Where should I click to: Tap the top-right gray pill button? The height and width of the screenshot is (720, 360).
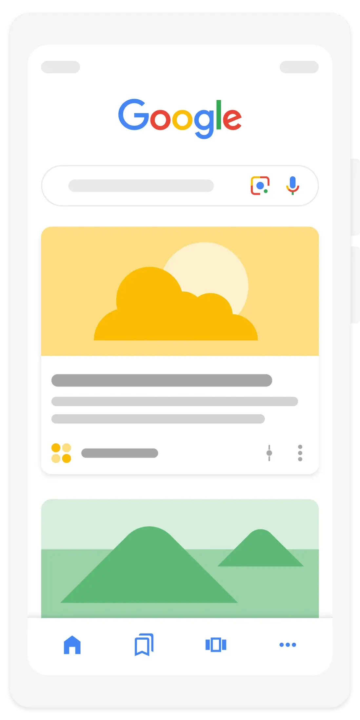pyautogui.click(x=299, y=67)
